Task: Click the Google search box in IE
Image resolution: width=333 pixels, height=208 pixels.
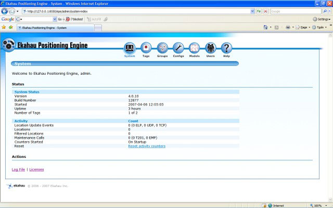Action: tap(296, 11)
